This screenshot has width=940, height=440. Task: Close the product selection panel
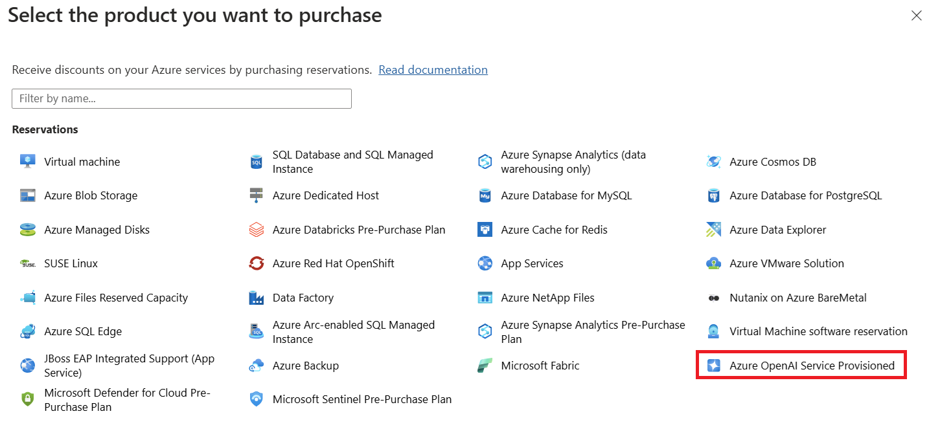[916, 16]
